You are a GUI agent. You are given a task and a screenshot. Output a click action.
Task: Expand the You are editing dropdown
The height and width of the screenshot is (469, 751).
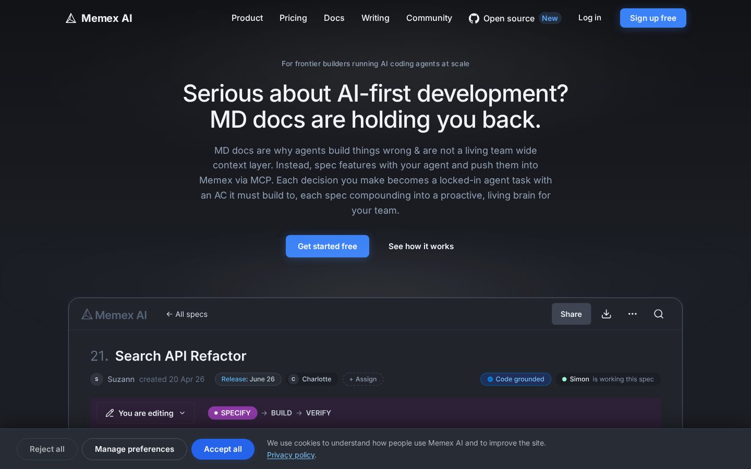click(146, 413)
